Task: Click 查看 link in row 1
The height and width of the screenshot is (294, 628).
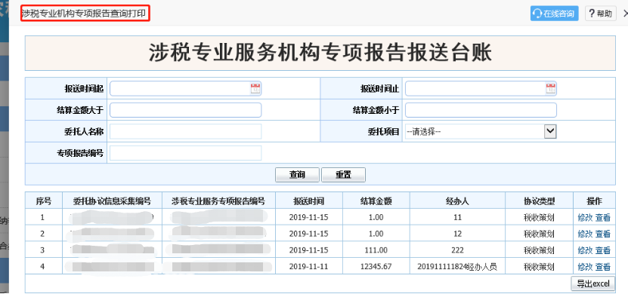Action: 603,217
